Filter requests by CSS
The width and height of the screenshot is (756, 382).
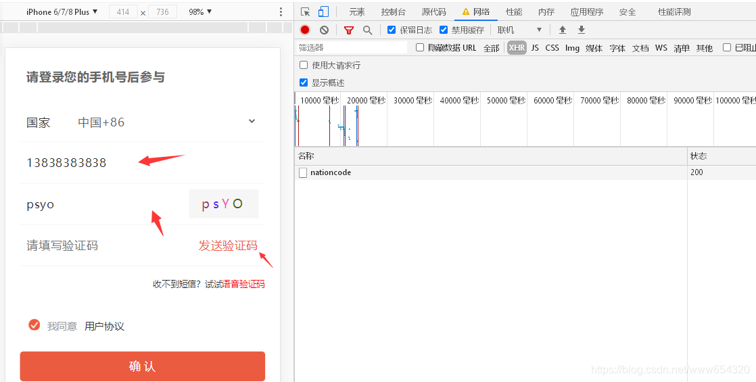[x=552, y=48]
